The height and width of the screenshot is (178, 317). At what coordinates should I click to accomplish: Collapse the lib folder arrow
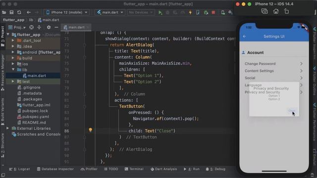(13, 70)
